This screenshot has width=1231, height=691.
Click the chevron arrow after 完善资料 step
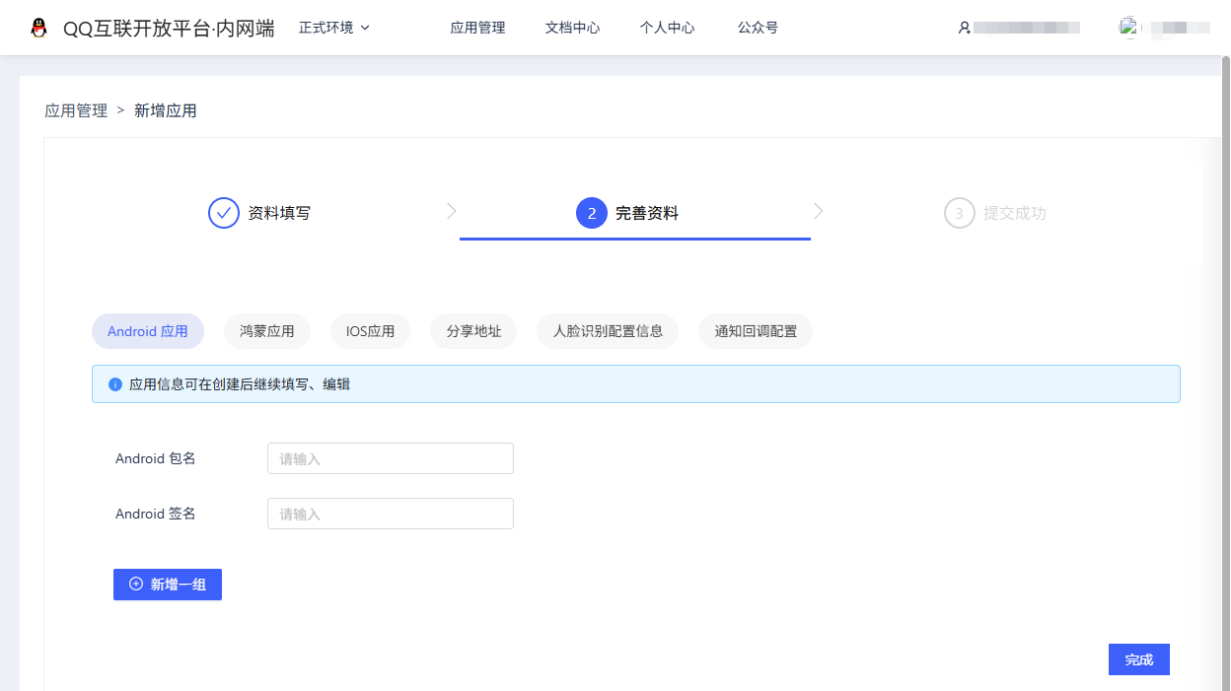(x=819, y=211)
